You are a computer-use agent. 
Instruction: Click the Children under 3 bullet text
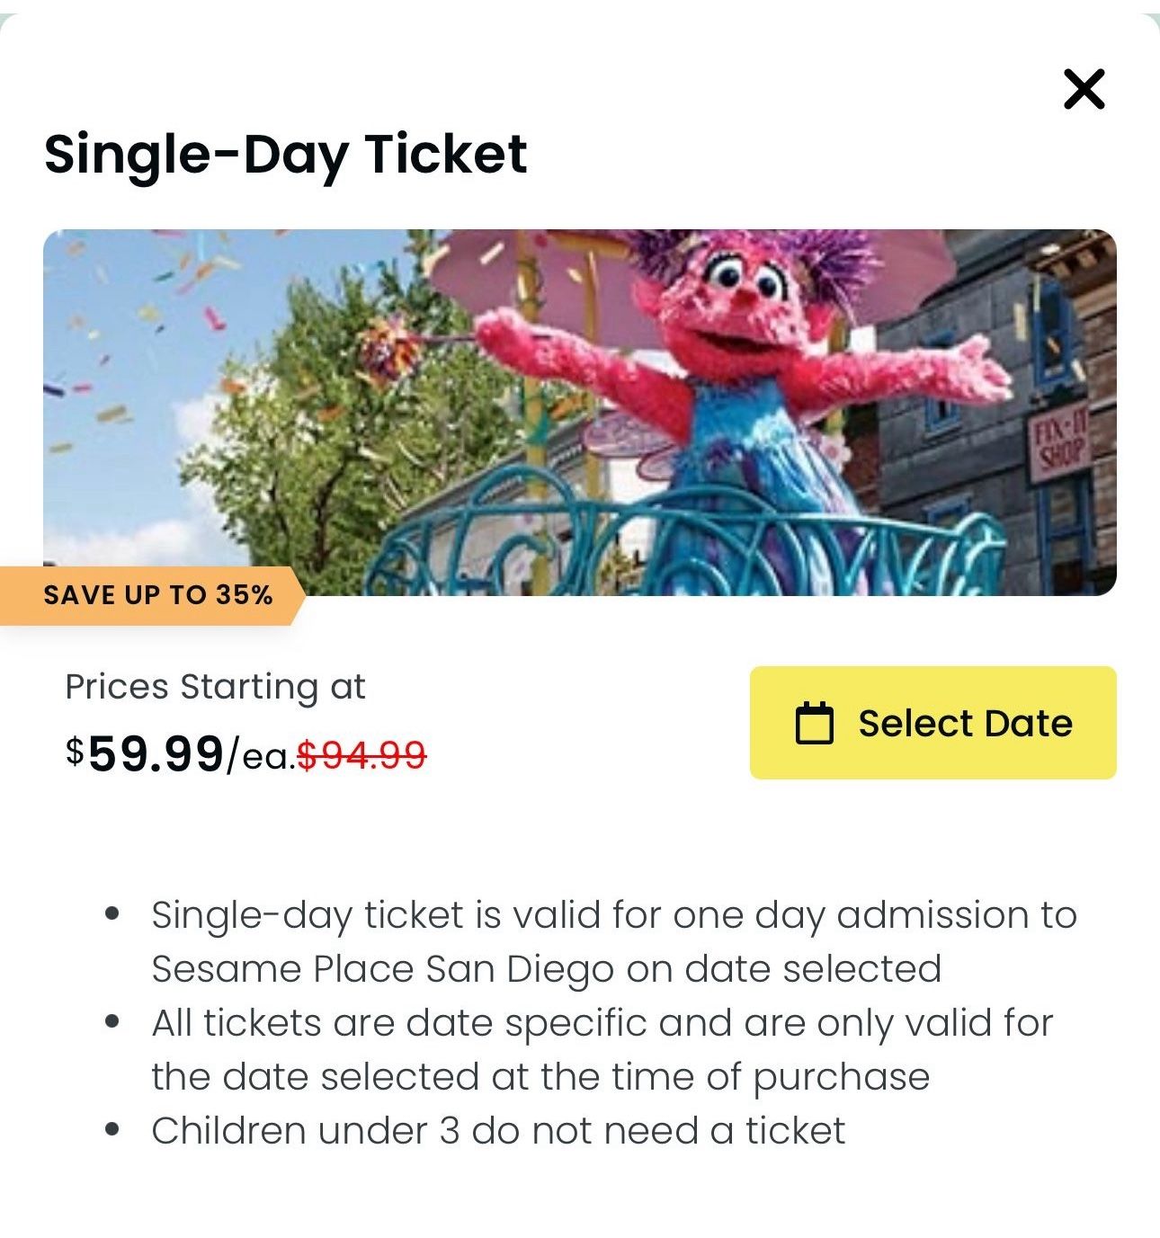(498, 1131)
